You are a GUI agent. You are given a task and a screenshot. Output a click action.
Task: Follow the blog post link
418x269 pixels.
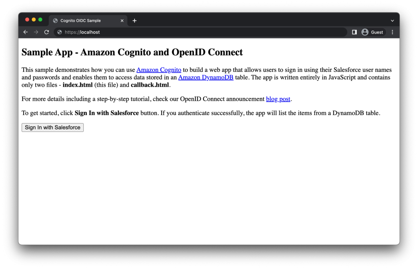tap(278, 99)
